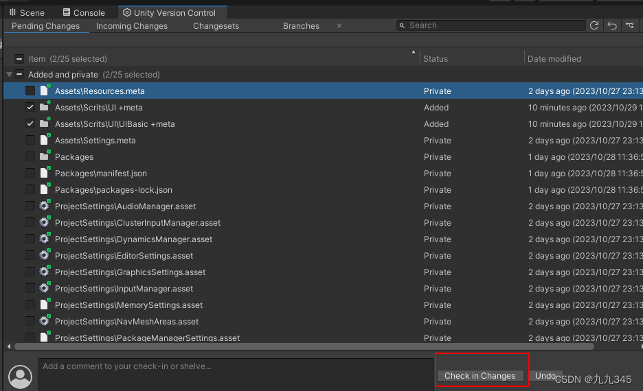Click the AudioManager.asset gear icon
The height and width of the screenshot is (391, 643).
44,206
